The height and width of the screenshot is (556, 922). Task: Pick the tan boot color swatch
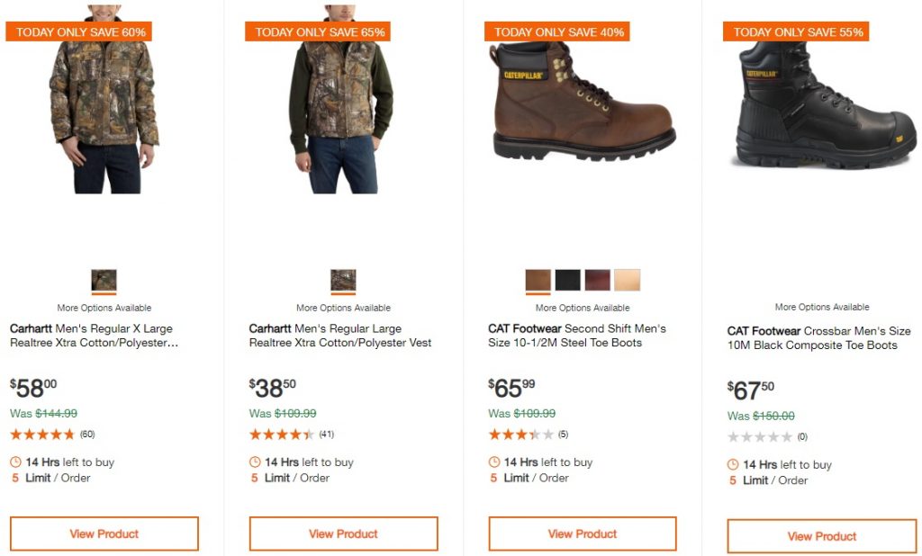pyautogui.click(x=627, y=280)
